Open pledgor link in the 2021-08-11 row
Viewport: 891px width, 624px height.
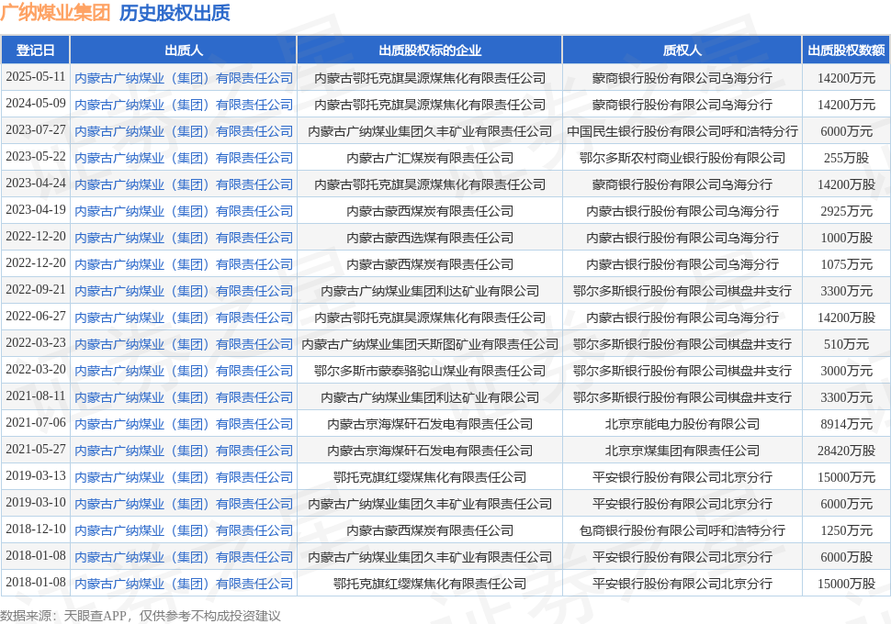184,397
